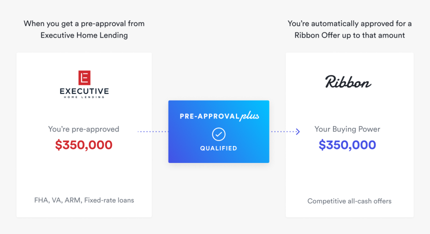430x234 pixels.
Task: Click the red $350,000 pre-approved amount
Action: (x=84, y=145)
